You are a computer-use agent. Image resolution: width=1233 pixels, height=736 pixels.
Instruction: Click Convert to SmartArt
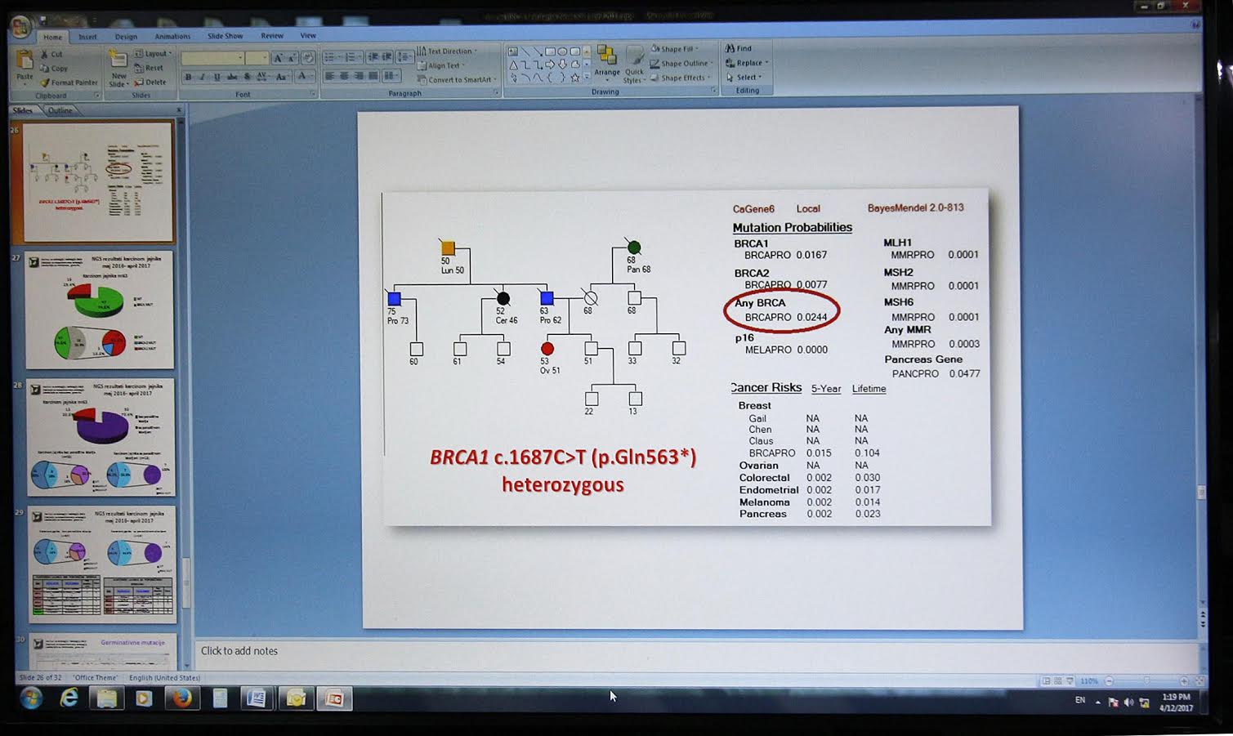pyautogui.click(x=456, y=79)
